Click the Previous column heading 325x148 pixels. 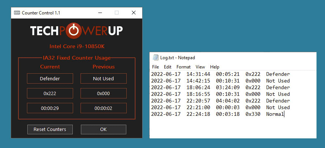pos(103,67)
